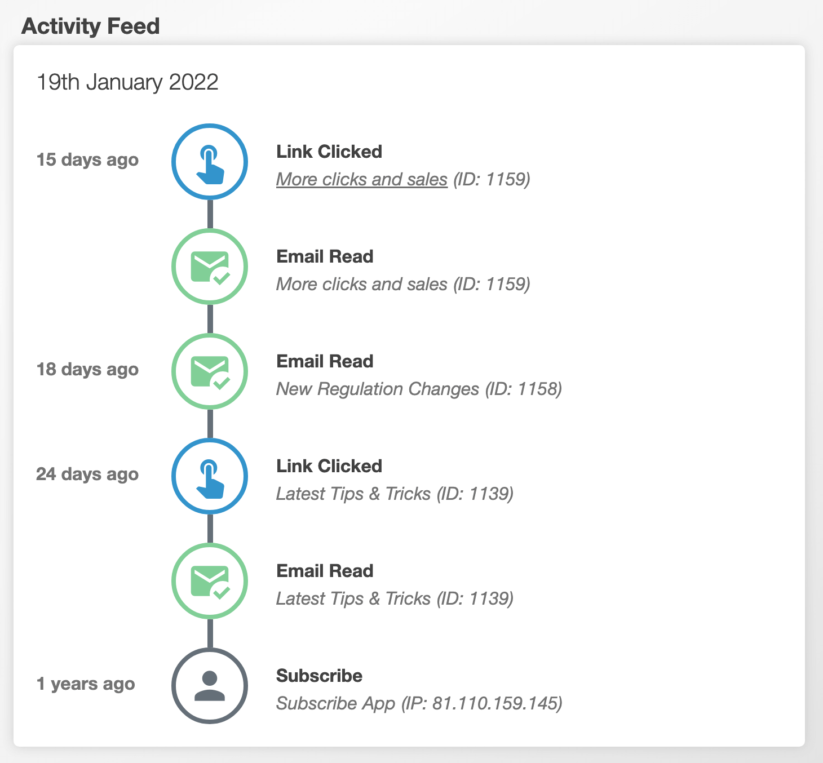Click the 1 years ago timestamp
The height and width of the screenshot is (763, 823).
tap(86, 684)
